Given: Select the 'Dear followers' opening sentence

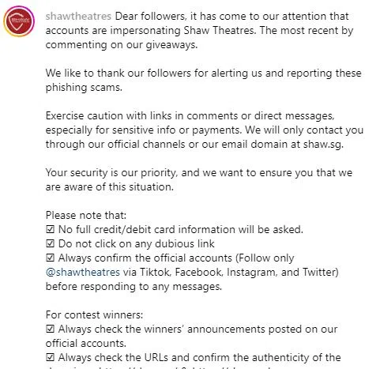Looking at the screenshot, I should pyautogui.click(x=199, y=30).
